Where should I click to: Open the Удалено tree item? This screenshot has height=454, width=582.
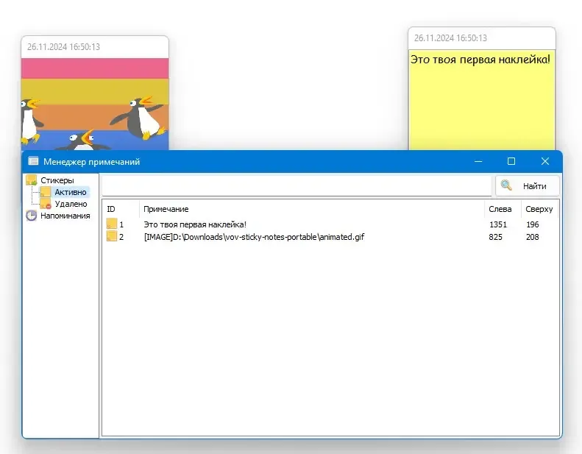click(71, 204)
